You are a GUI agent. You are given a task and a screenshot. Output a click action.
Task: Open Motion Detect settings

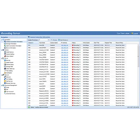[x=10, y=56]
